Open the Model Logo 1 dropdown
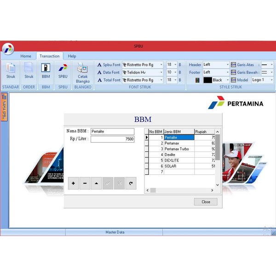The image size is (276, 276). [x=271, y=80]
